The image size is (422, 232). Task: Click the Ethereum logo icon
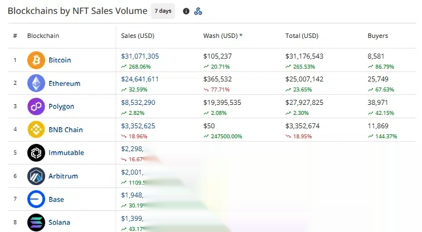(x=36, y=83)
